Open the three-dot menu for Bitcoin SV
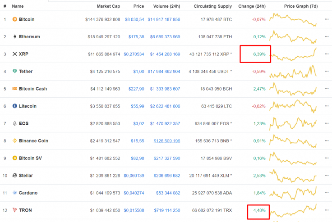Screen dimensions: 332x222 coord(327,158)
